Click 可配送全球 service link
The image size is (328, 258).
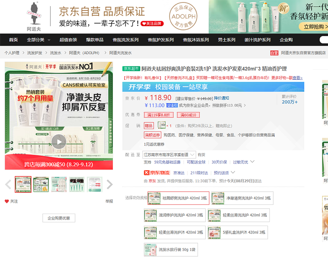196,162
